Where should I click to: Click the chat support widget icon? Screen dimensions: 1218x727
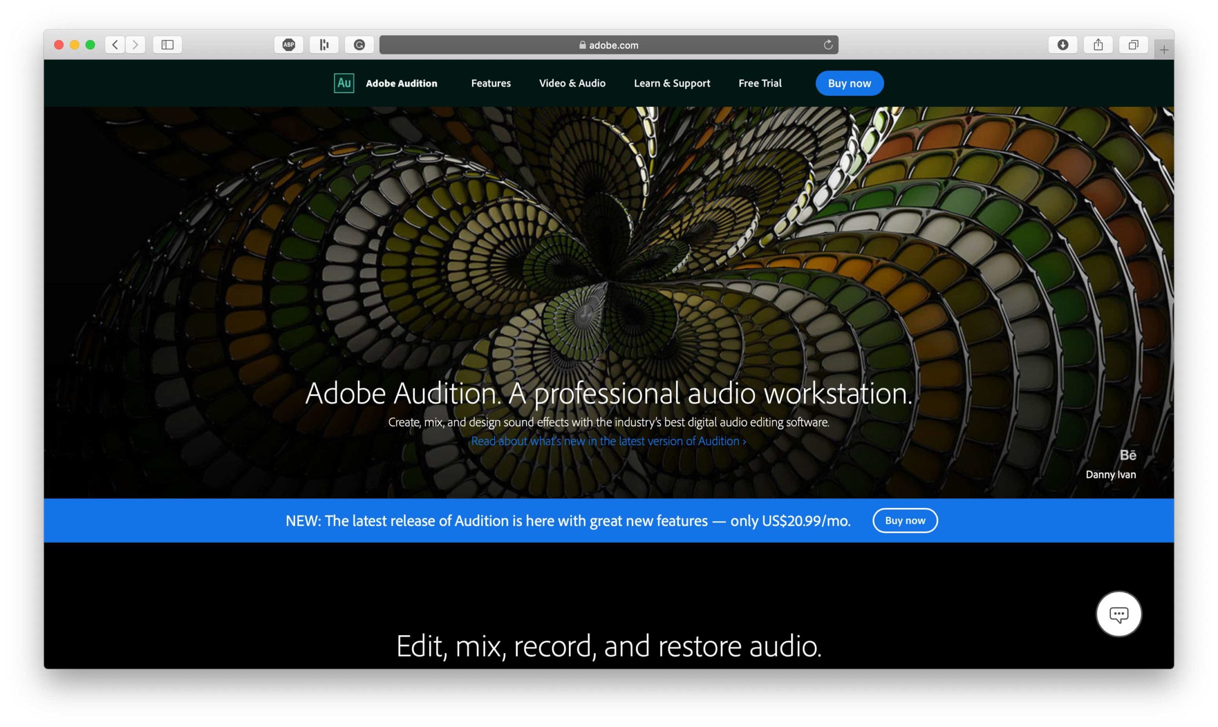pyautogui.click(x=1119, y=615)
